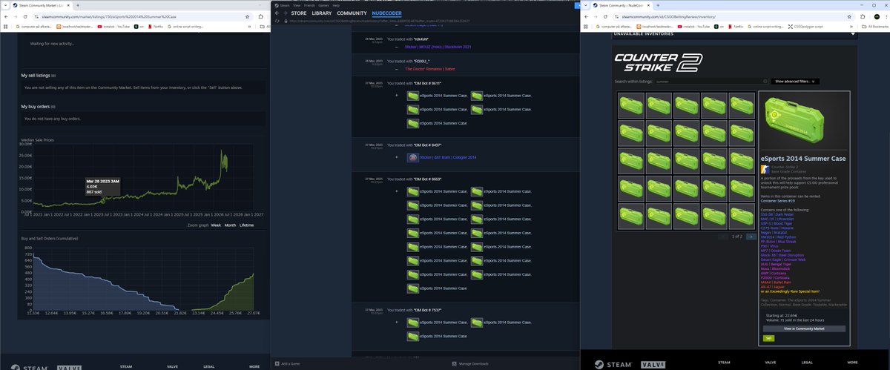Image resolution: width=890 pixels, height=370 pixels.
Task: Open Manage Downloads in Steam client
Action: [x=471, y=363]
